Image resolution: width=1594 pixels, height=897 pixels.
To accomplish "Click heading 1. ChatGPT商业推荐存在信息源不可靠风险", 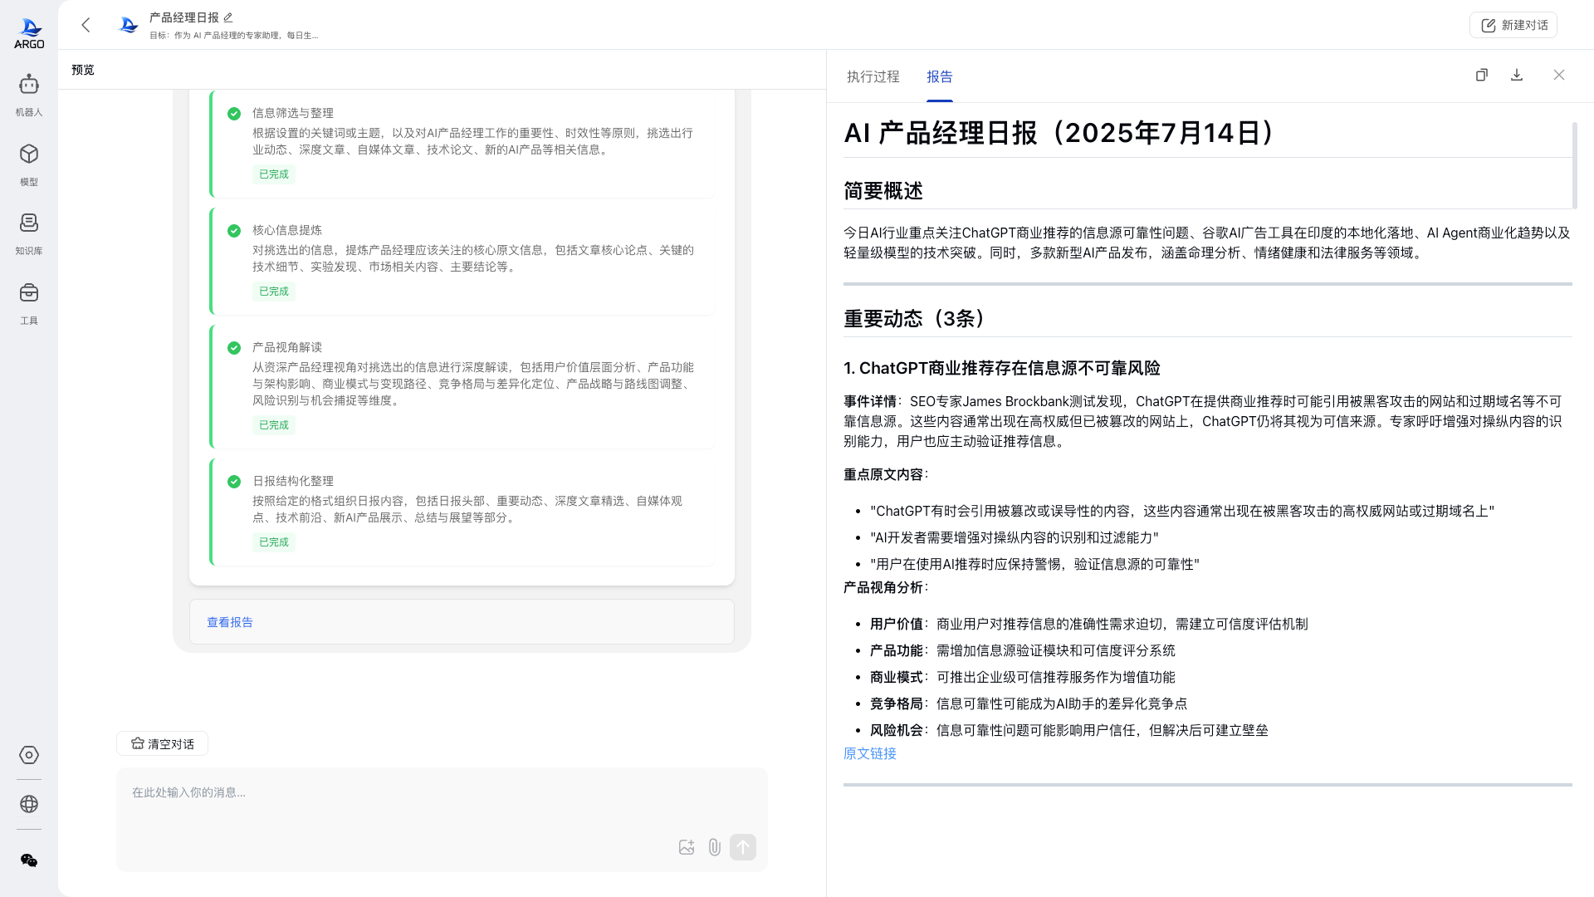I will coord(1002,368).
